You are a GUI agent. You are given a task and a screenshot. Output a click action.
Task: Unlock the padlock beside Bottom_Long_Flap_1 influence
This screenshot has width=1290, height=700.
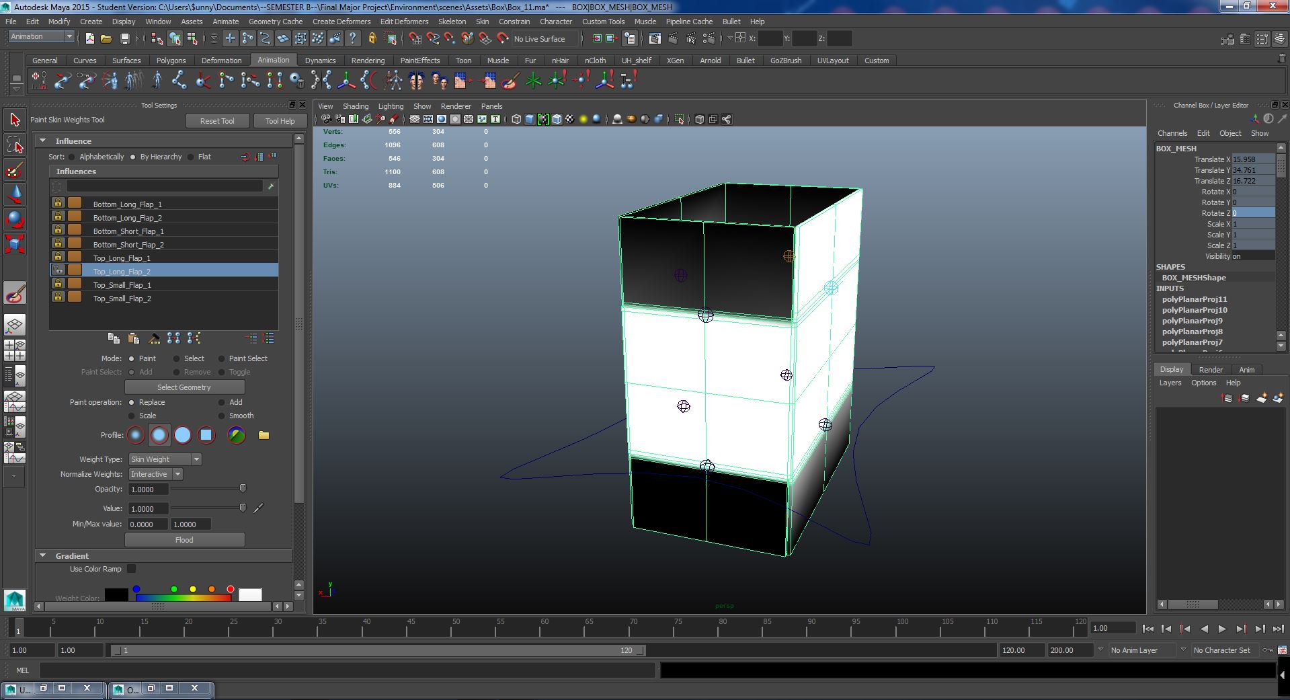[58, 202]
